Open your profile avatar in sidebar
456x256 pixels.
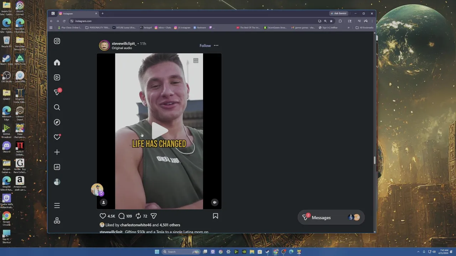57,182
